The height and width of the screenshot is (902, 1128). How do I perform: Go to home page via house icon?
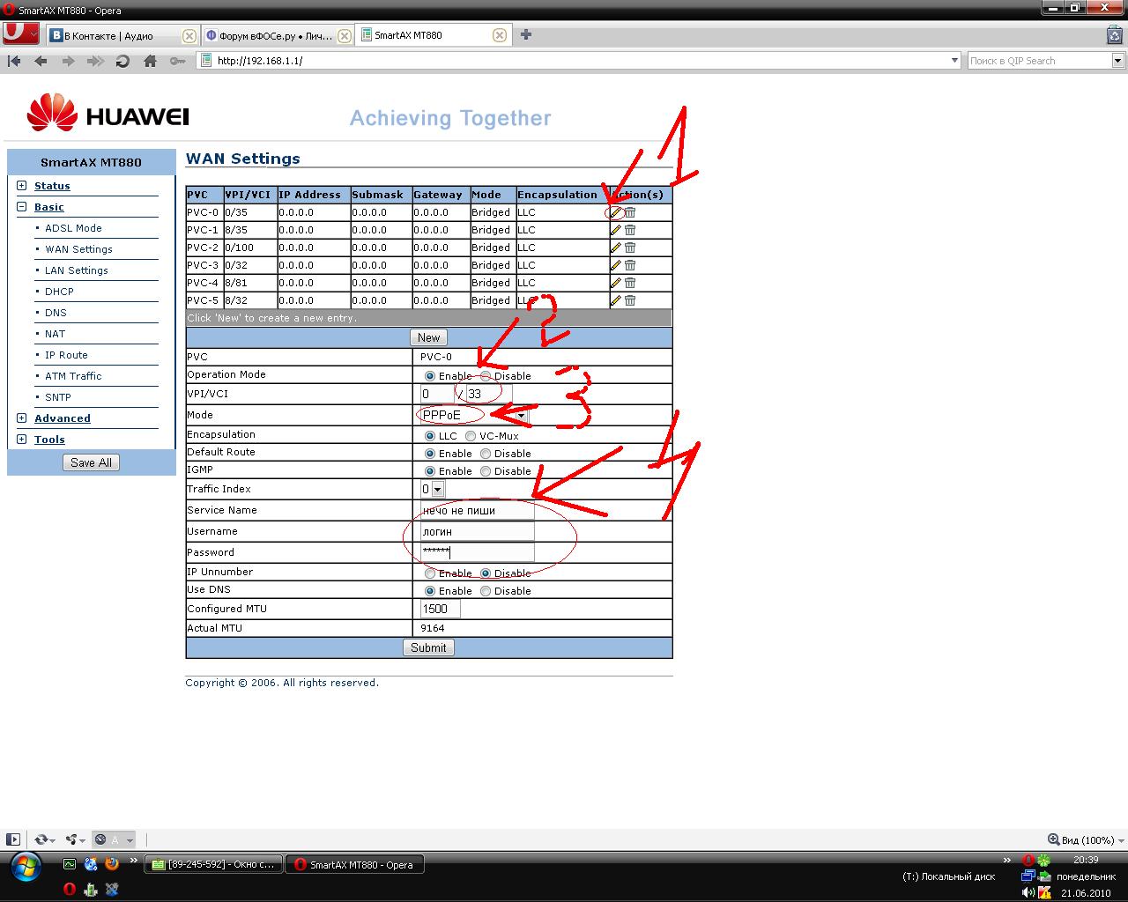point(150,61)
